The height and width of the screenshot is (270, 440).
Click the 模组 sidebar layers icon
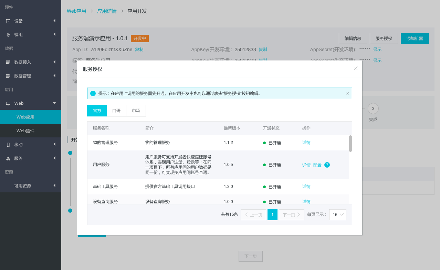(x=8, y=35)
